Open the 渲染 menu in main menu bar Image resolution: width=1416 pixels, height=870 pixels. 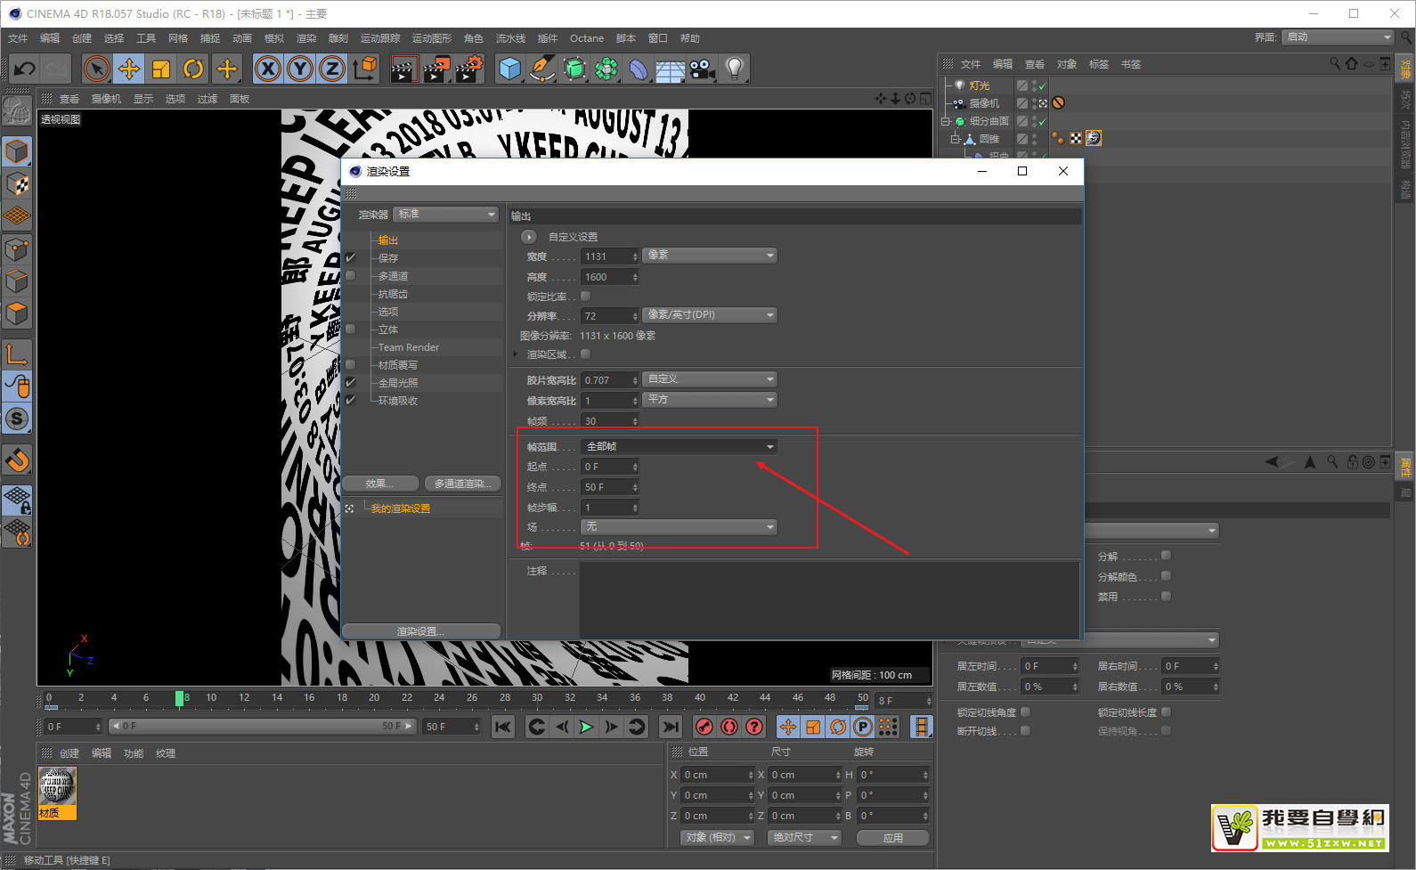coord(306,38)
